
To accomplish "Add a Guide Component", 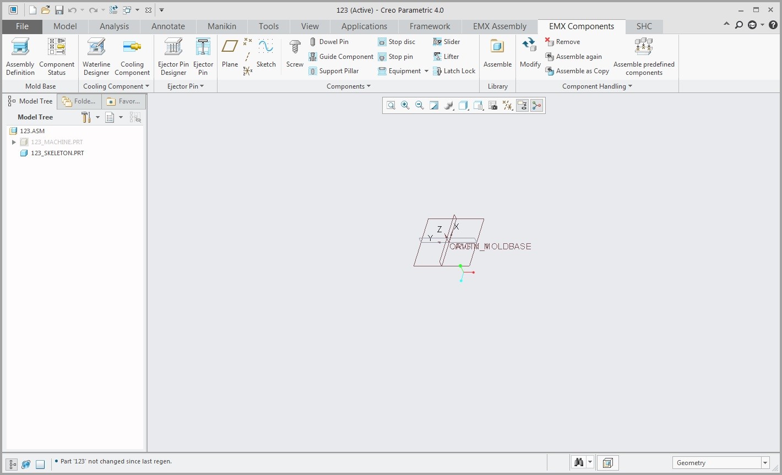I will tap(341, 57).
